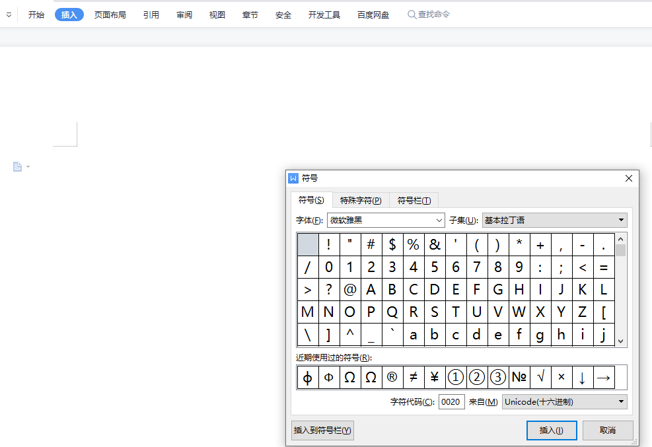This screenshot has width=652, height=447.
Task: Select the Numero № recent symbol
Action: pyautogui.click(x=519, y=377)
